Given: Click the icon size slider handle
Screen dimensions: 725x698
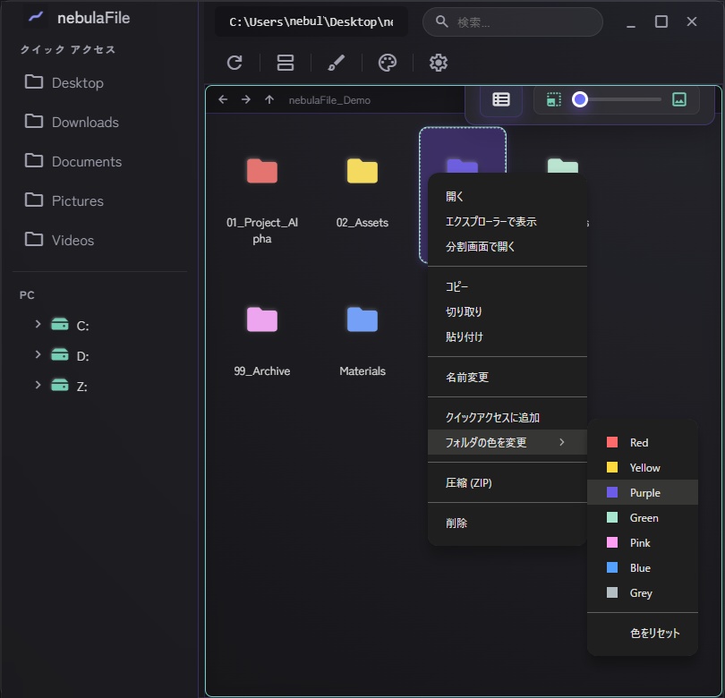Looking at the screenshot, I should tap(580, 99).
